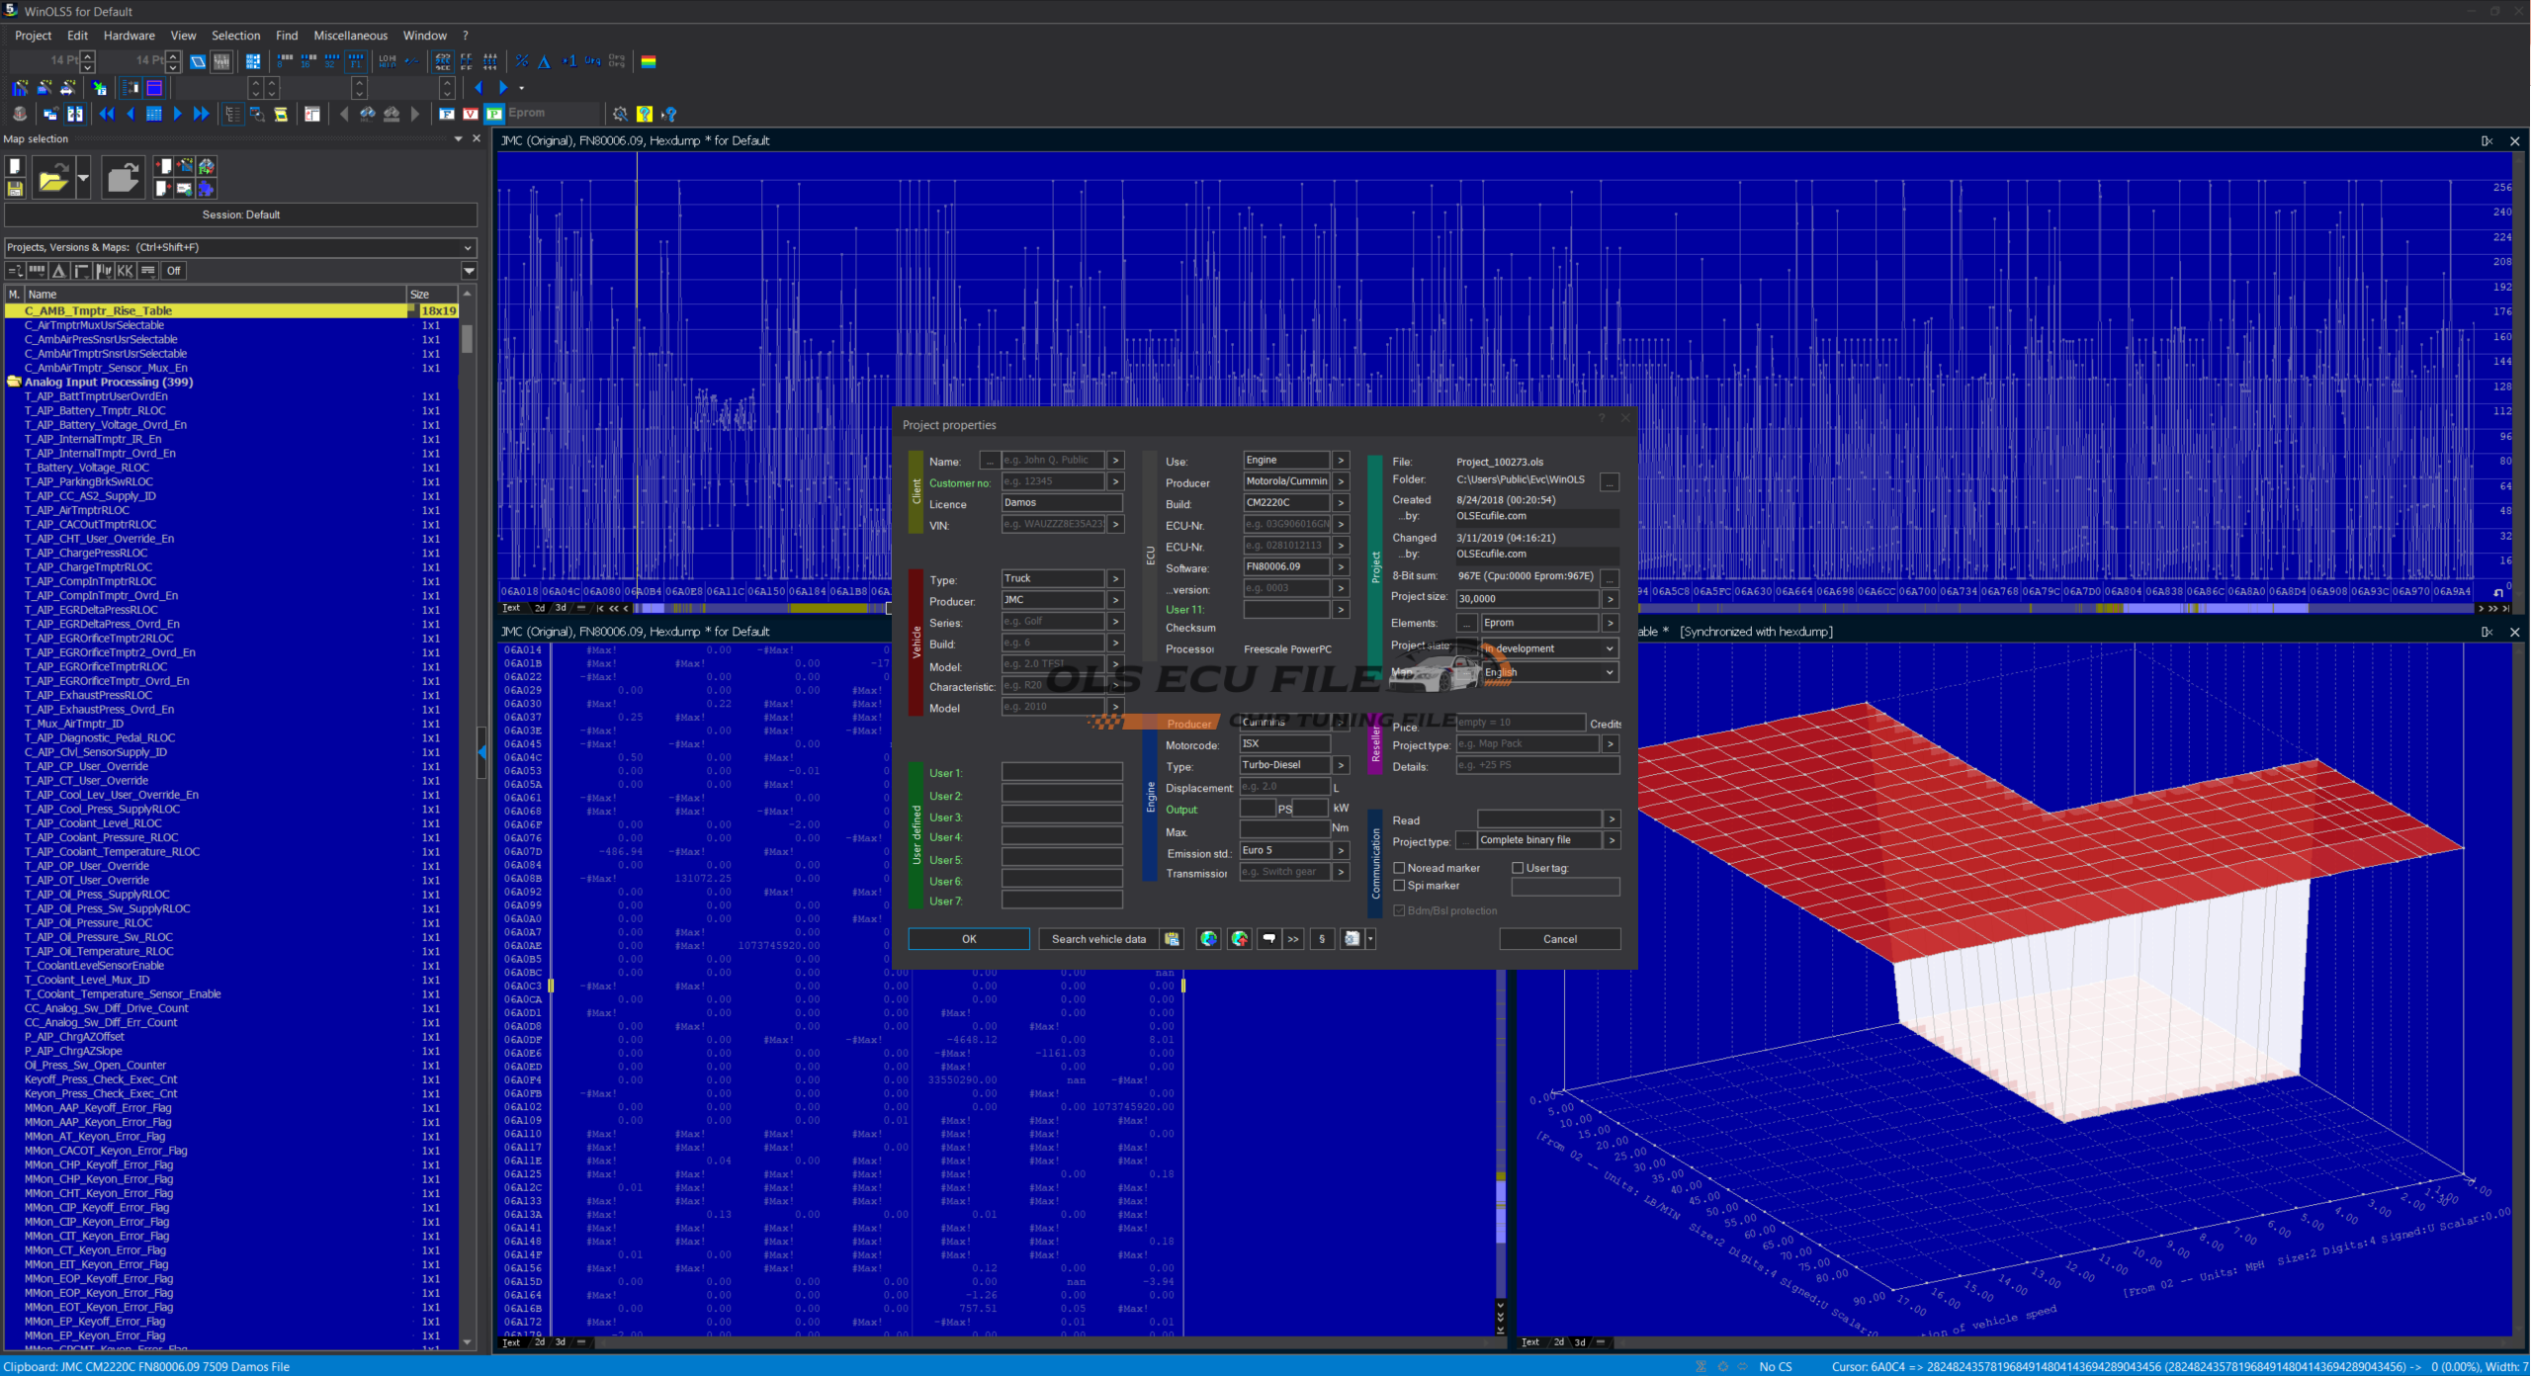Open the language dropdown showing English

(1609, 672)
